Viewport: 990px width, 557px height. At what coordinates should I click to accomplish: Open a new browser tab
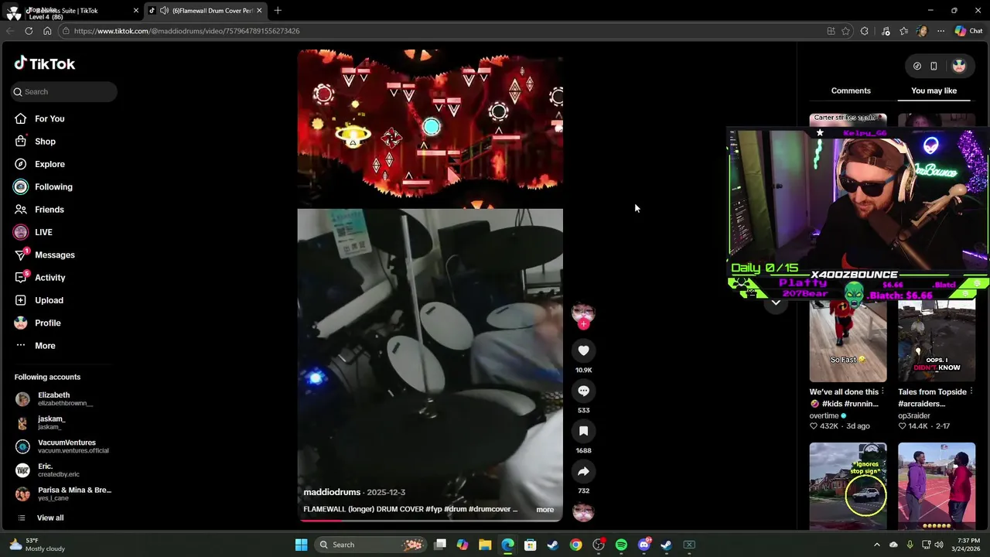pyautogui.click(x=278, y=10)
